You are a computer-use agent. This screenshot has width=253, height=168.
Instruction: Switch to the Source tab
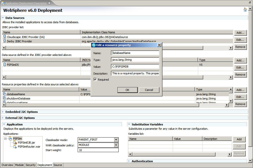pyautogui.click(x=58, y=165)
